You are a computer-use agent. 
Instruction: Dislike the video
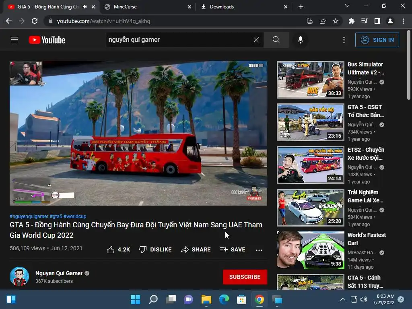(155, 249)
